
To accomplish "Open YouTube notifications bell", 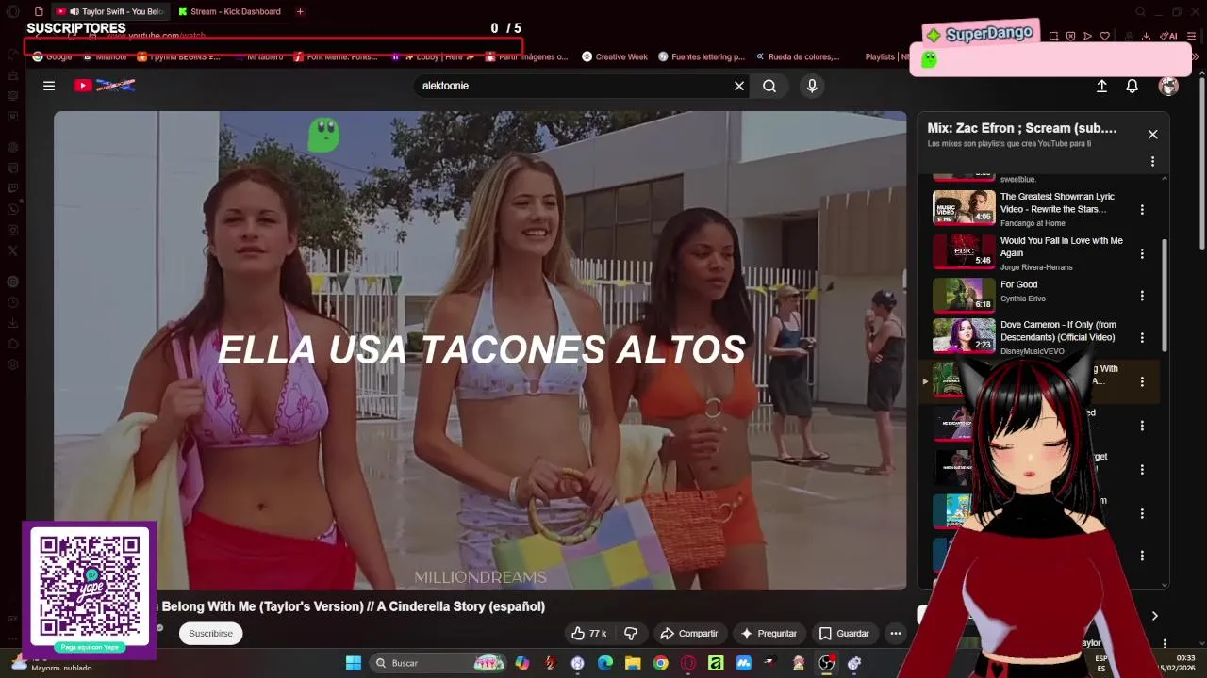I will [x=1133, y=86].
